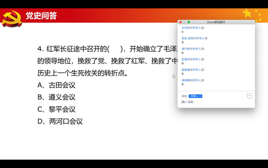Viewport: 268px width, 168px height.
Task: Maximize the Zoom chat with the green button
Action: coord(189,22)
